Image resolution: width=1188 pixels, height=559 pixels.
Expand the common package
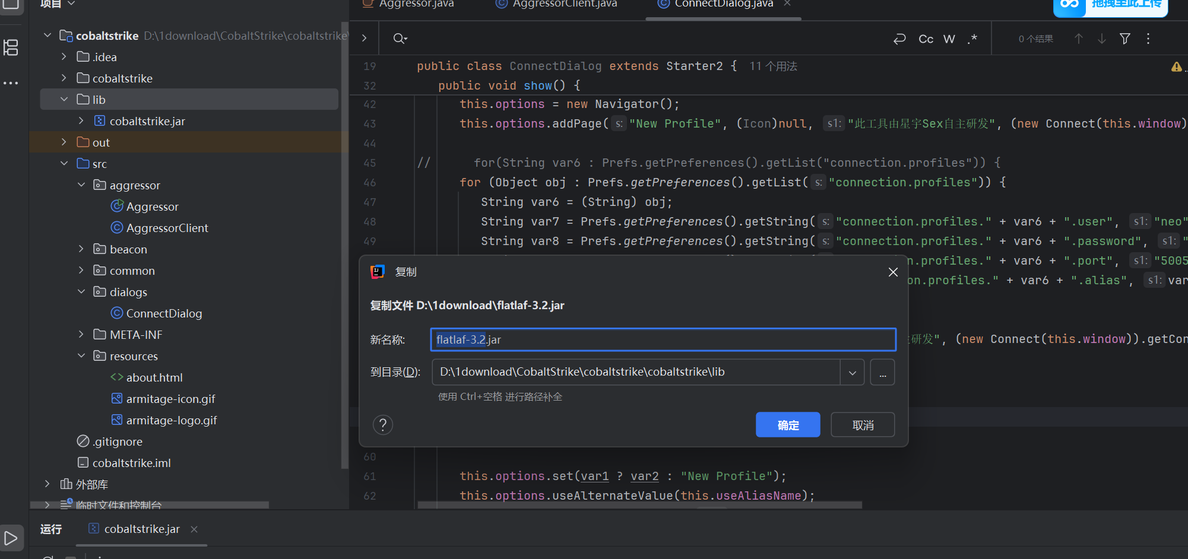tap(81, 271)
